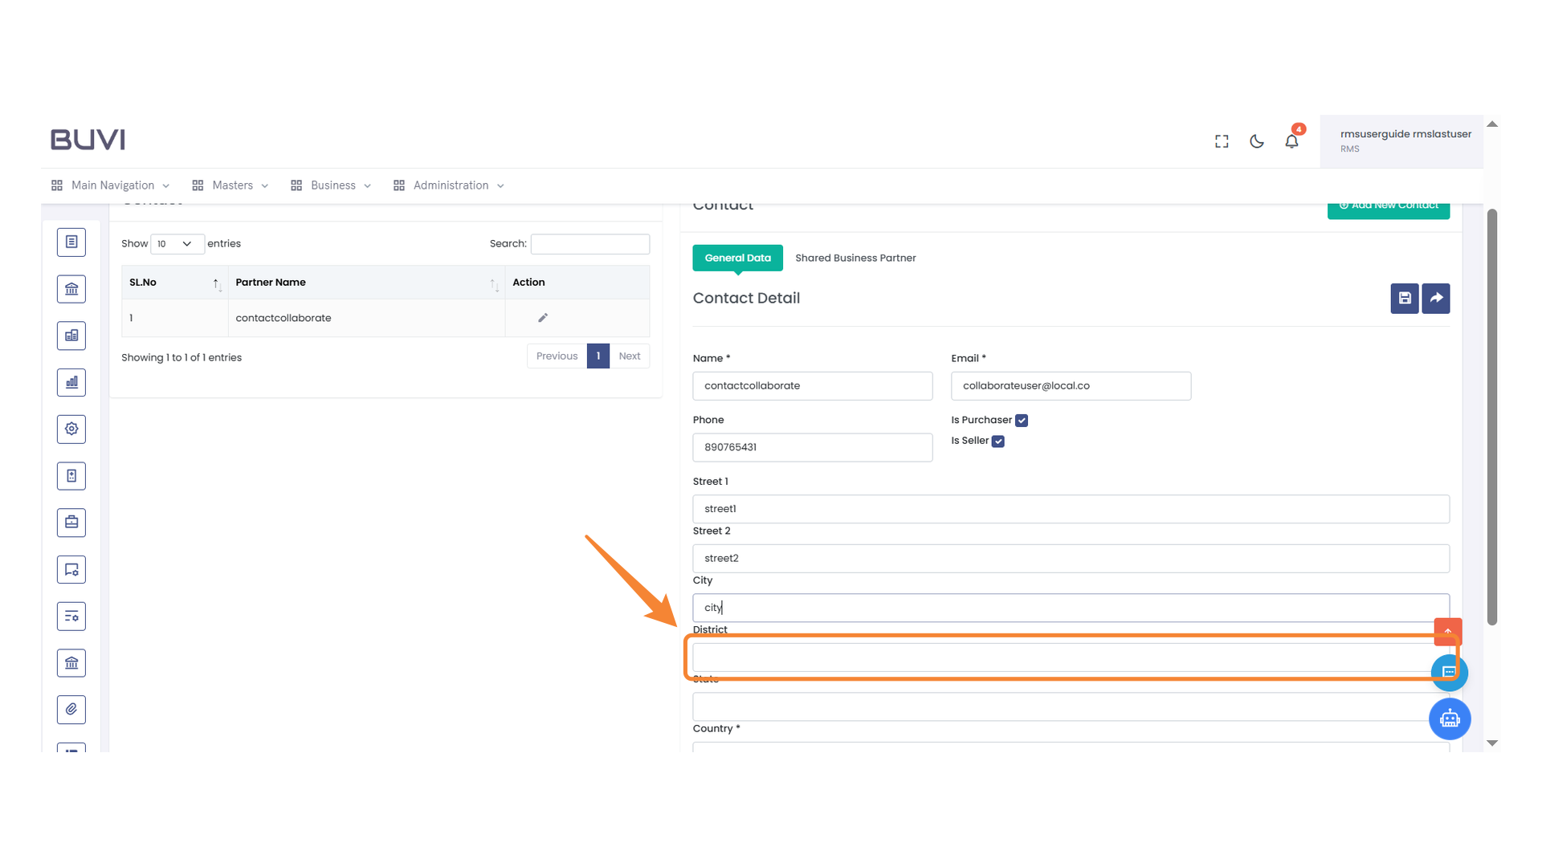Change entries shown using the Show 10 dropdown

[x=177, y=243]
